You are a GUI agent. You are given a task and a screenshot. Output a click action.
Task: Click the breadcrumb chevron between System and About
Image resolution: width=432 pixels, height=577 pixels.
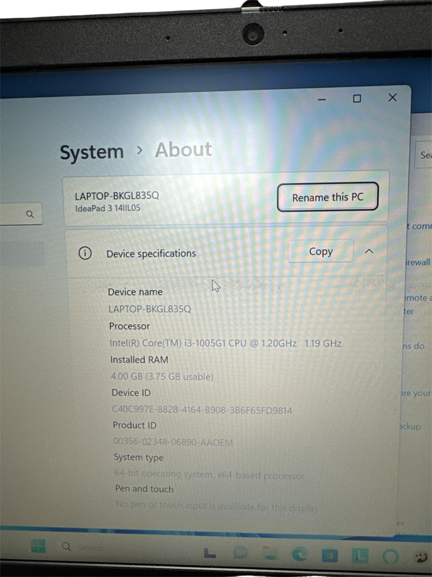(139, 150)
